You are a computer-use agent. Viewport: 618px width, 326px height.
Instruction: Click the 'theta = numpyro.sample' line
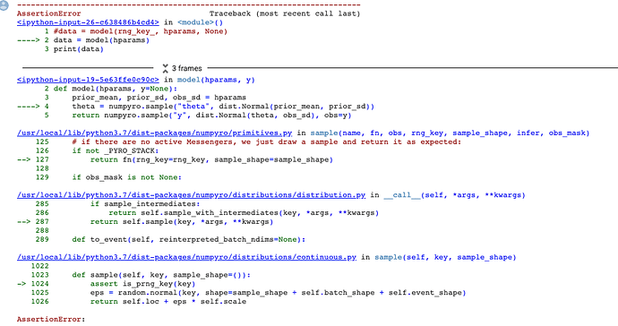[223, 107]
